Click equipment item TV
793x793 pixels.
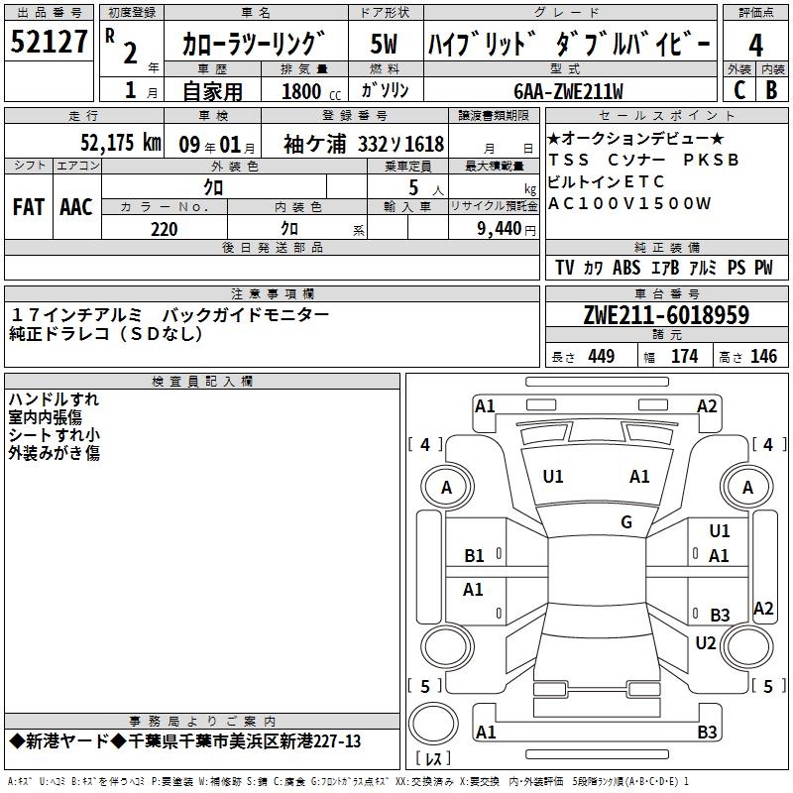564,267
